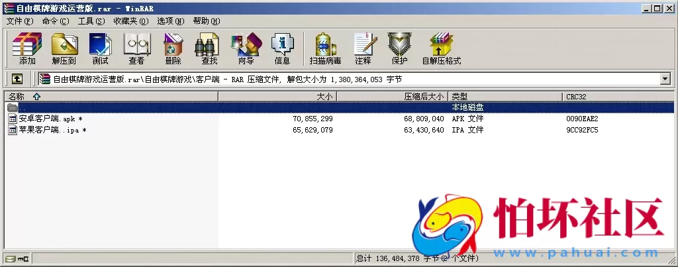Click the 测试 (Test) toolbar icon
The width and height of the screenshot is (678, 267).
[101, 48]
